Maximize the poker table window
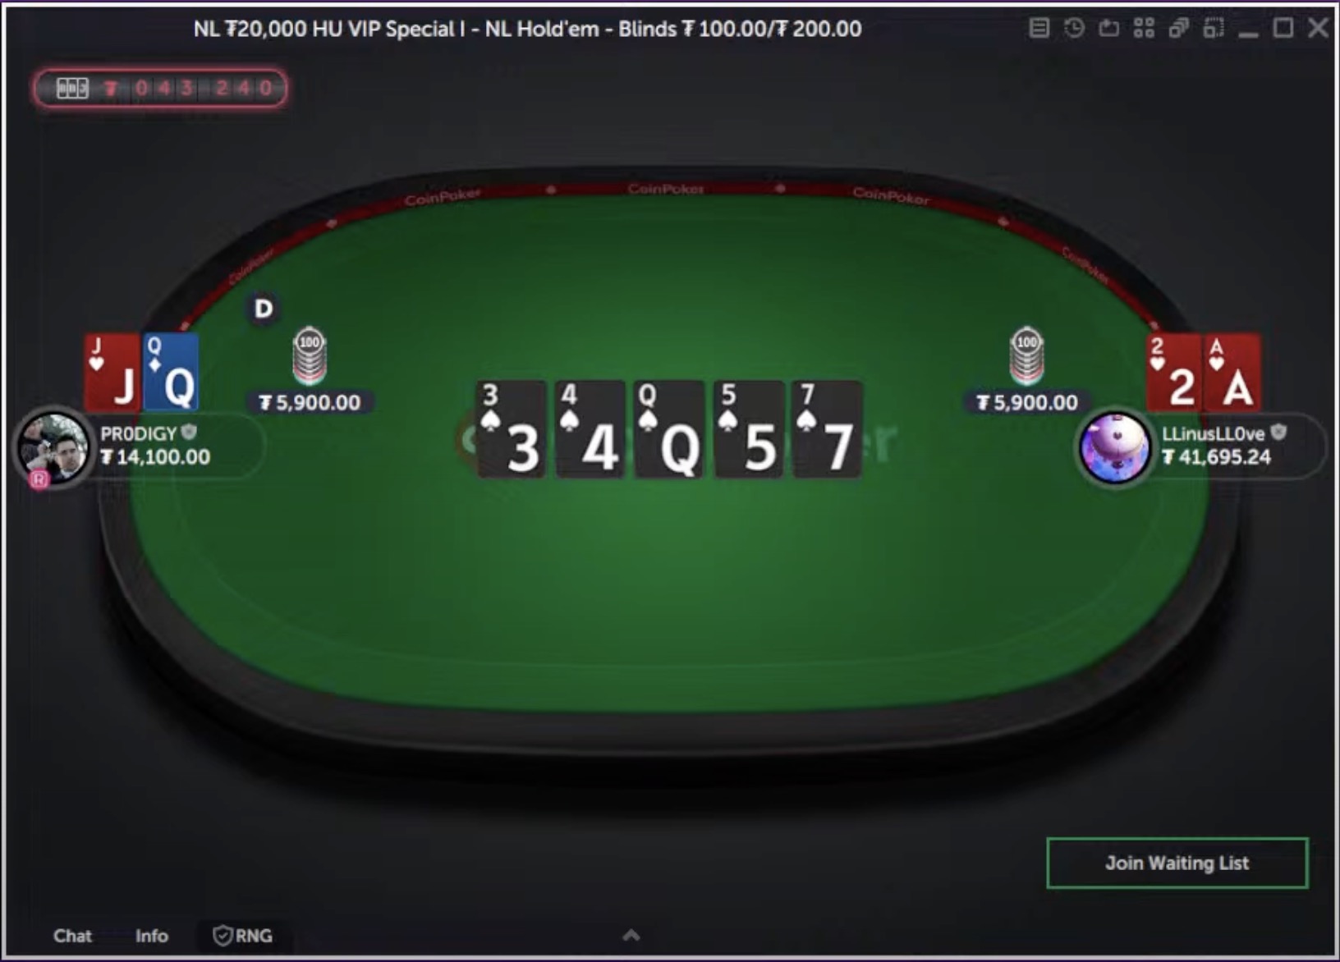Image resolution: width=1340 pixels, height=962 pixels. coord(1283,29)
